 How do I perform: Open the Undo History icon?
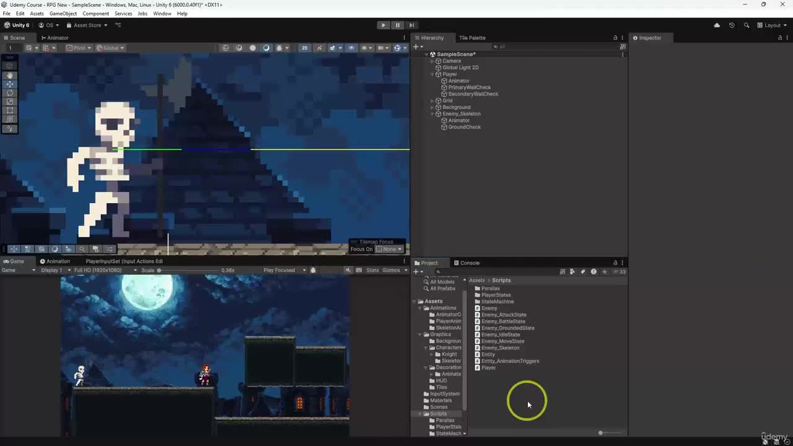pyautogui.click(x=732, y=25)
